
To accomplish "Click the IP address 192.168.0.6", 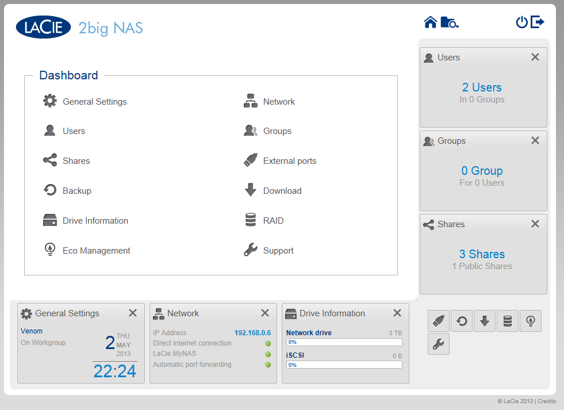I will point(252,333).
